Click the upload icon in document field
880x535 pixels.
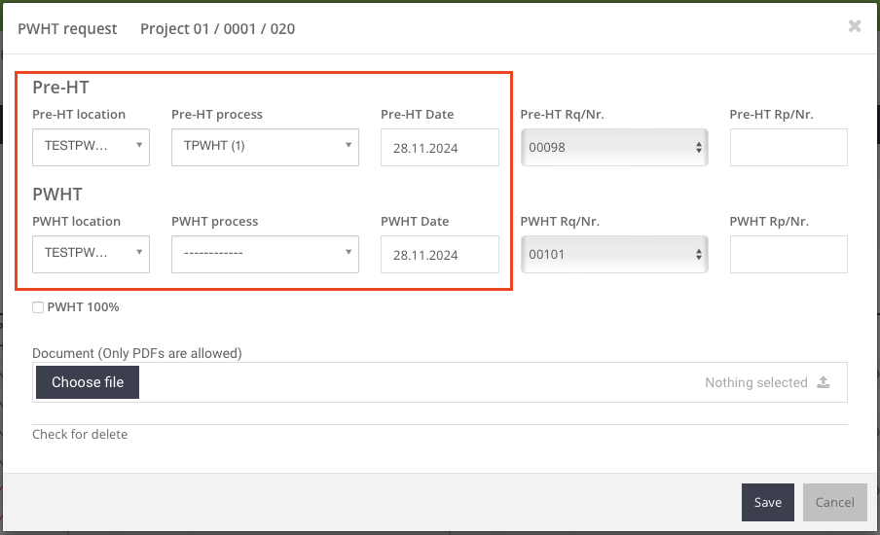click(x=824, y=382)
